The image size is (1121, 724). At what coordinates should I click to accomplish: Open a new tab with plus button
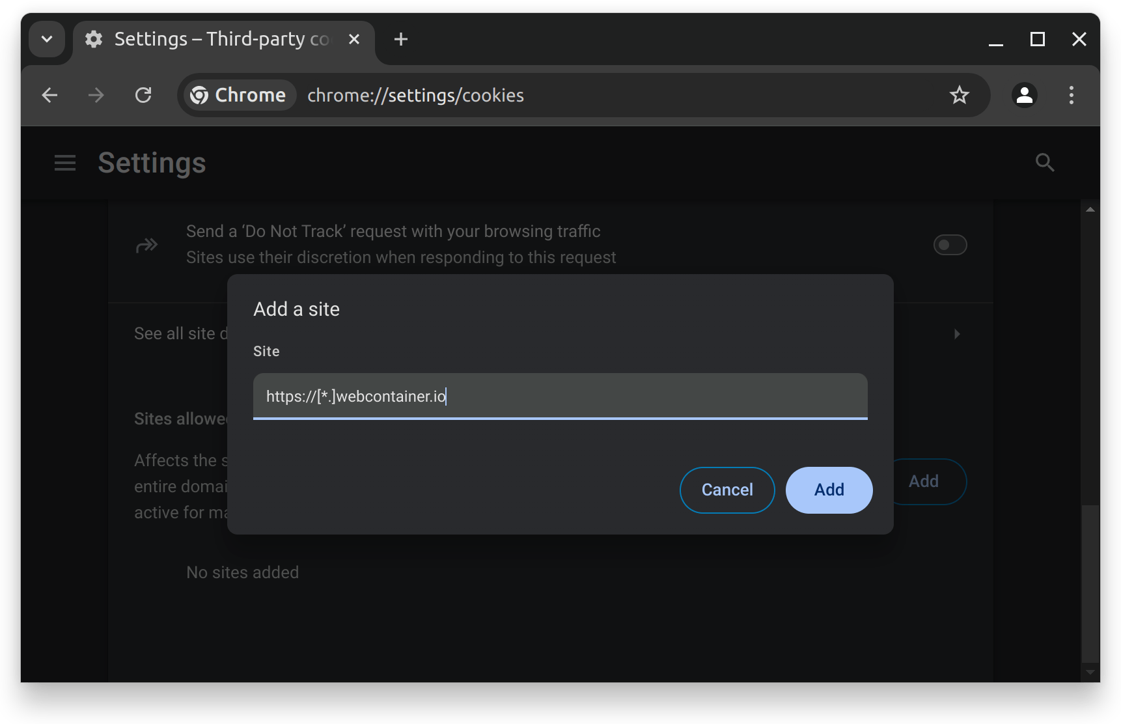tap(401, 40)
